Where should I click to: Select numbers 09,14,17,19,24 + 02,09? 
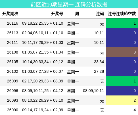[43, 110]
